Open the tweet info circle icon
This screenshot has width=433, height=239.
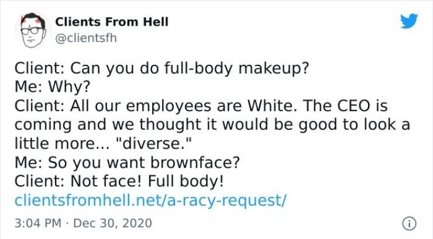tap(412, 223)
